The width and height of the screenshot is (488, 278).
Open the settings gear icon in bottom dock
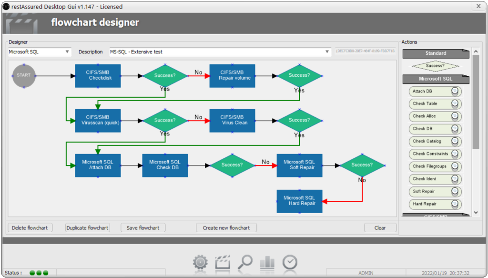(x=201, y=262)
